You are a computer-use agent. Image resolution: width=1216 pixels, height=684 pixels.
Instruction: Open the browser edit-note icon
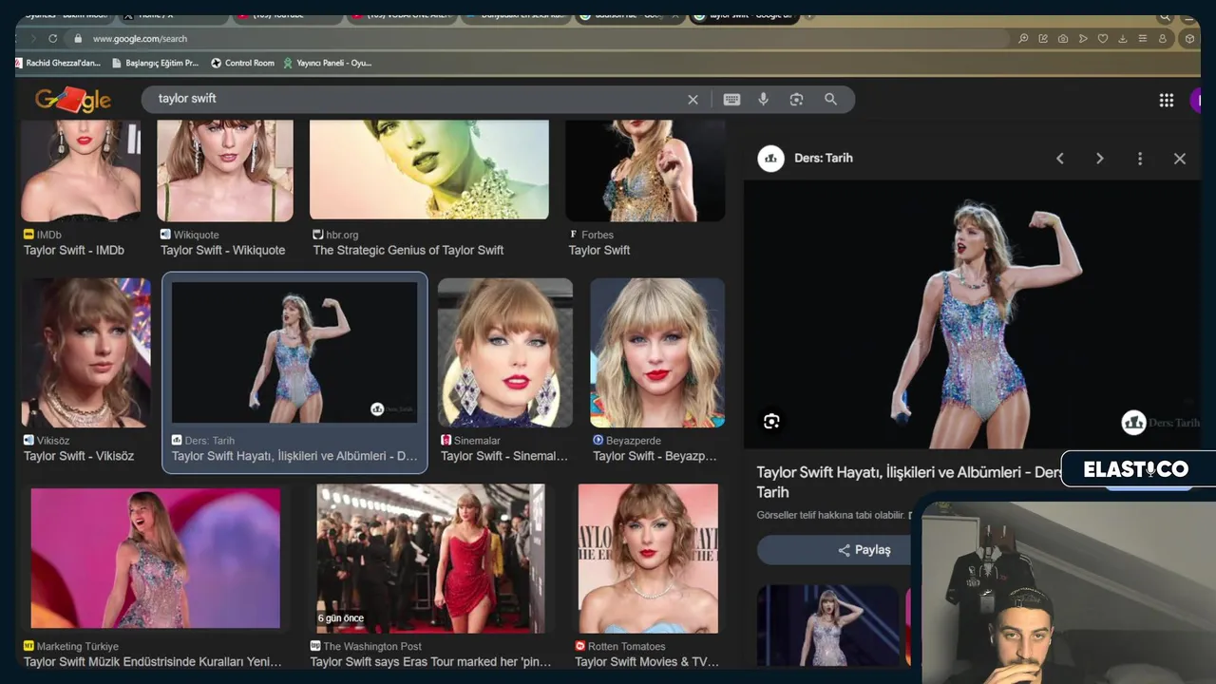[1043, 38]
